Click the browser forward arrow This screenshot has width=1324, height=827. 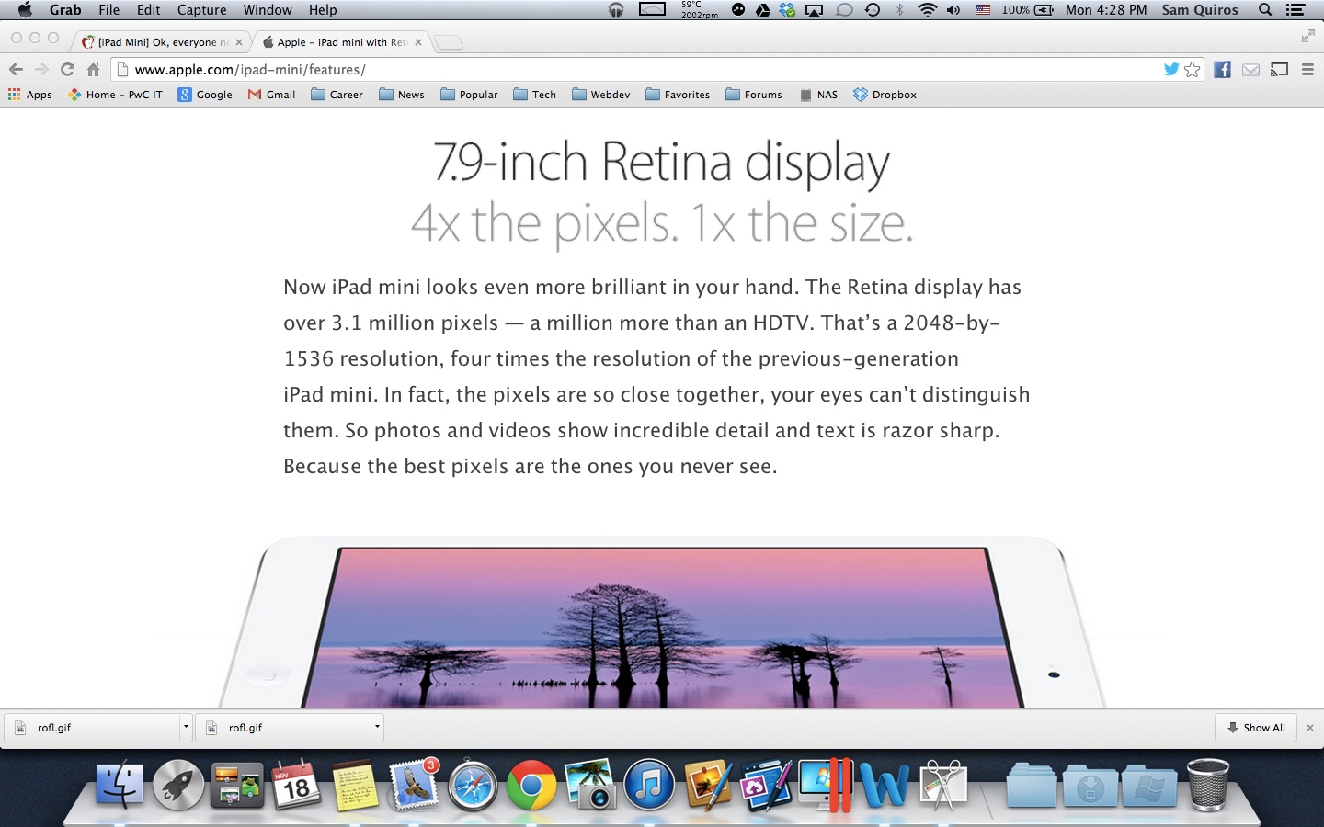(41, 69)
